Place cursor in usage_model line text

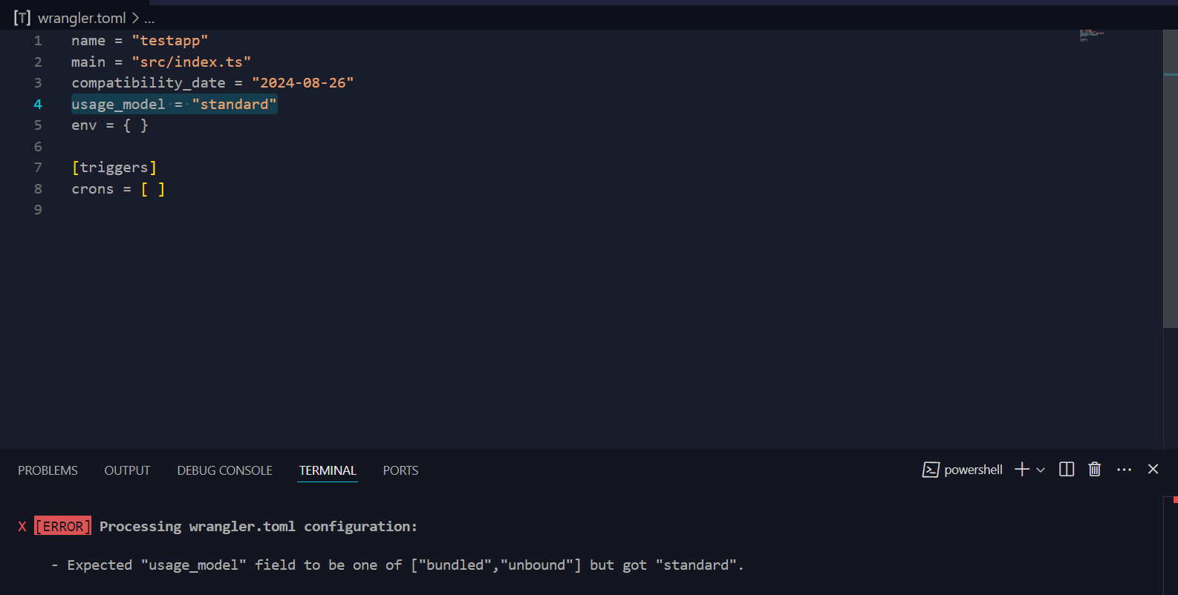[x=174, y=105]
